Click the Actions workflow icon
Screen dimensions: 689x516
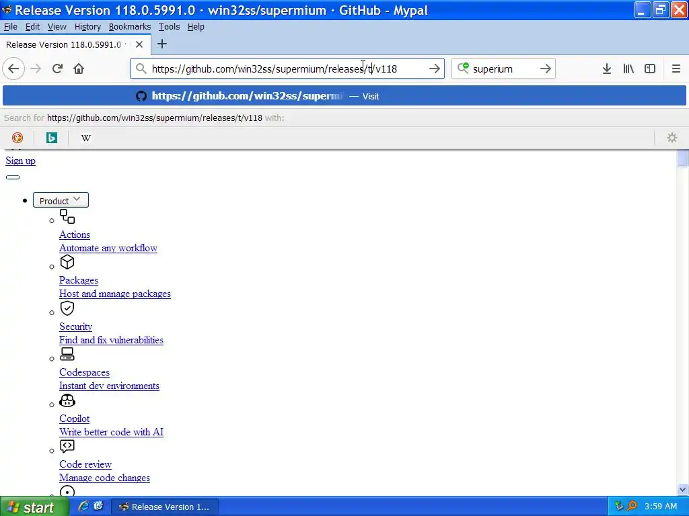tap(67, 216)
